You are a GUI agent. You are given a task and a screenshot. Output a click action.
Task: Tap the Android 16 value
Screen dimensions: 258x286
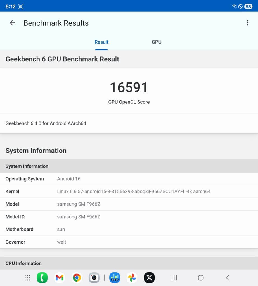69,179
